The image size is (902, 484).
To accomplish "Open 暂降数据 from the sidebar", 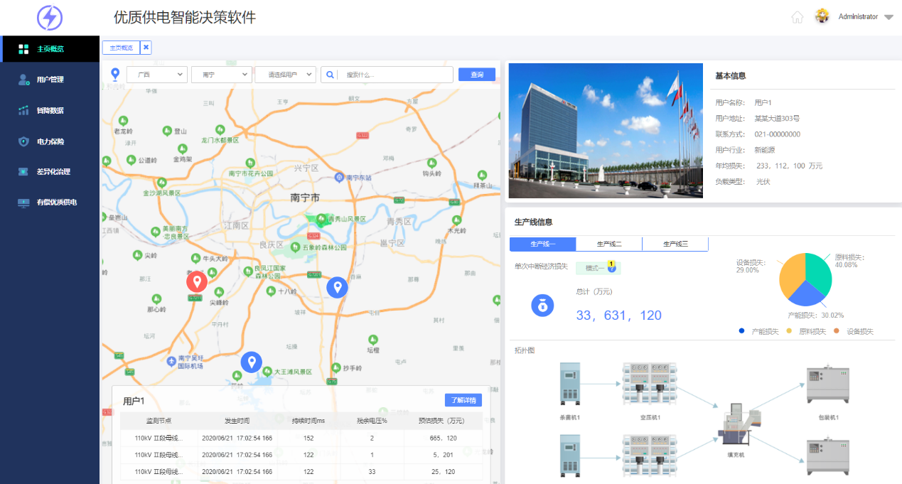I will 50,111.
